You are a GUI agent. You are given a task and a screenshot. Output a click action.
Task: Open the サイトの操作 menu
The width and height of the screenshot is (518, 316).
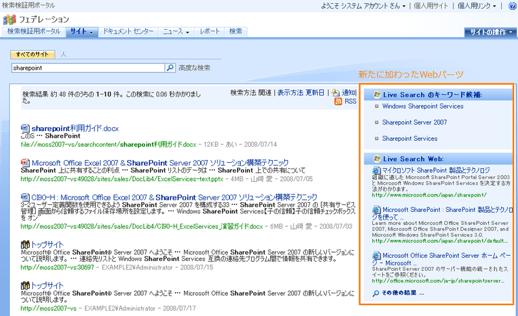tap(491, 32)
